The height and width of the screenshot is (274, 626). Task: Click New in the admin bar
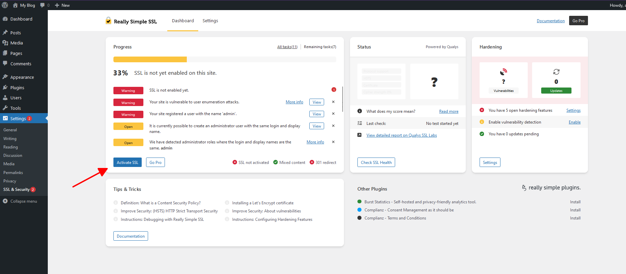(x=62, y=5)
